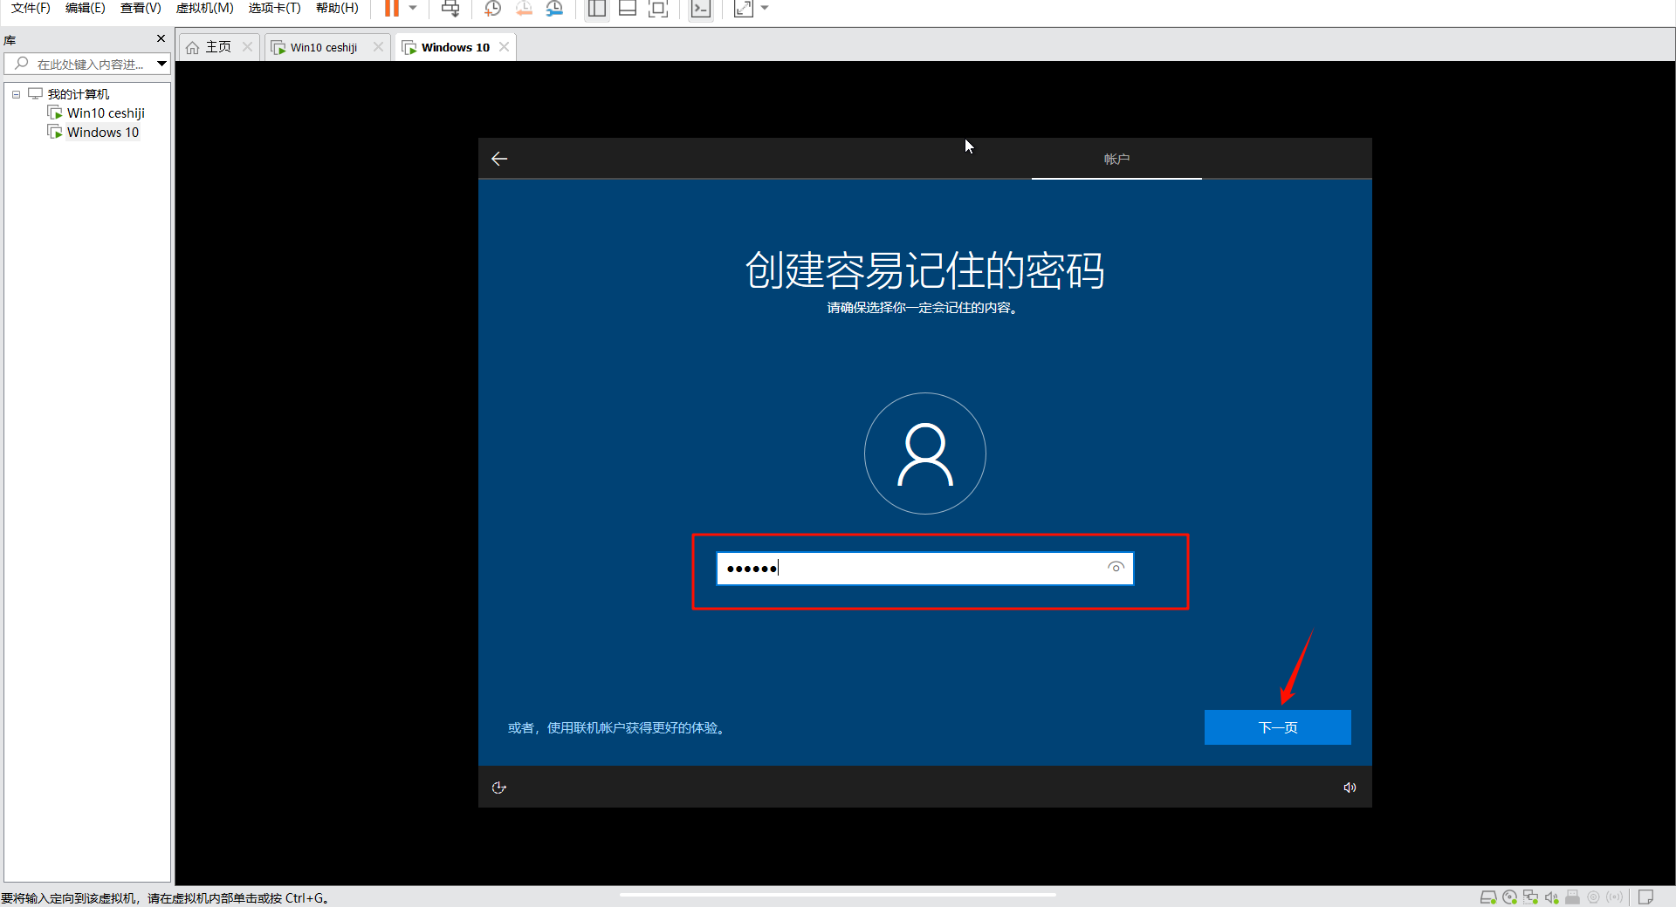Open the console view terminal icon
This screenshot has height=907, width=1676.
[x=700, y=9]
